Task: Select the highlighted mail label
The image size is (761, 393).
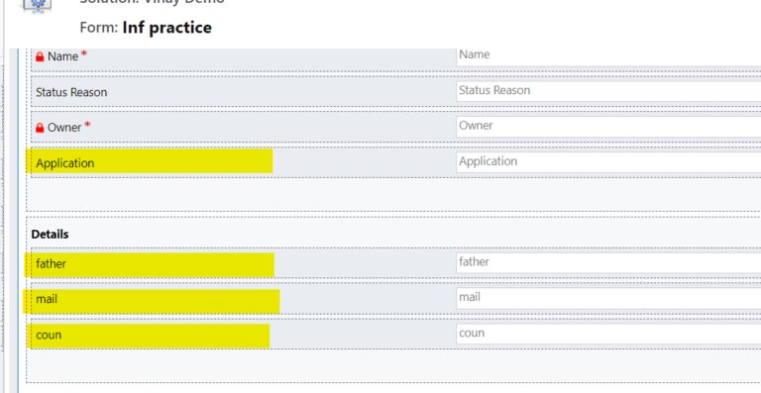Action: [47, 300]
